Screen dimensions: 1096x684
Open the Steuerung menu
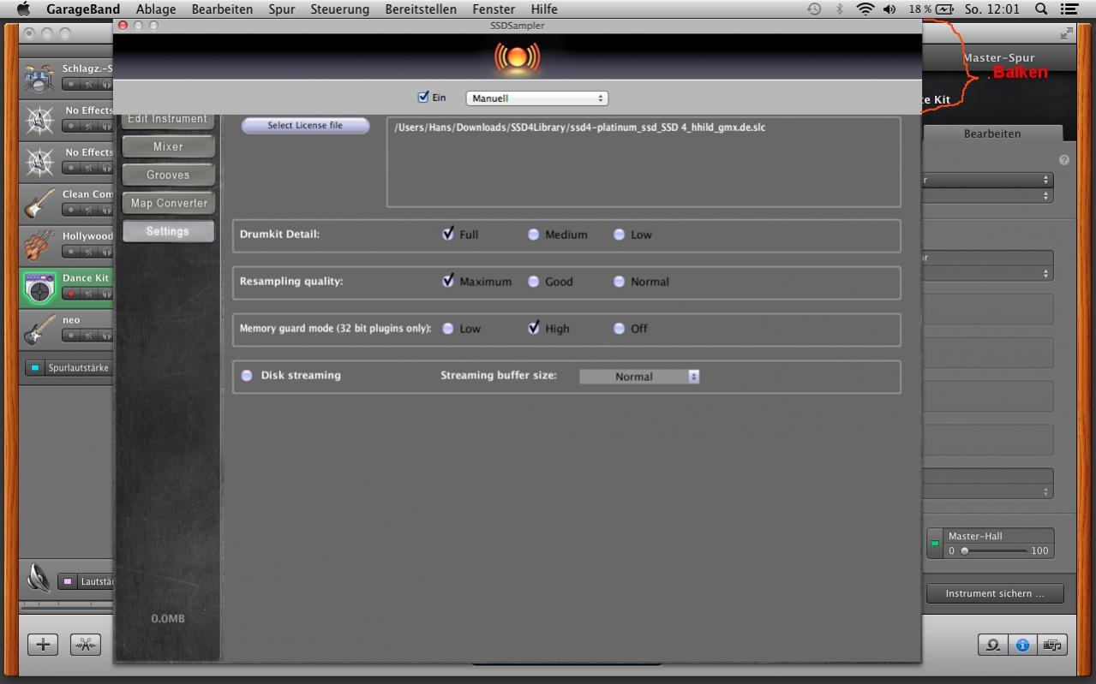(339, 9)
